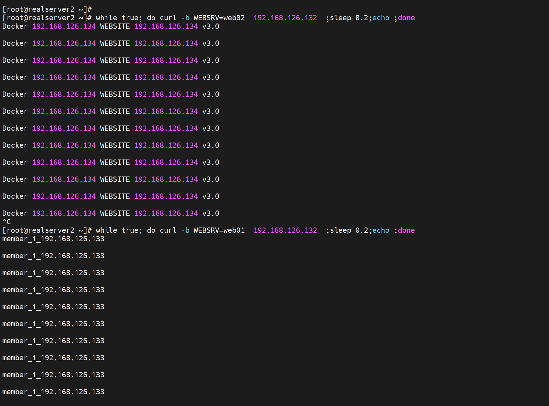Screen dimensions: 549x406
Task: Click the ^C interrupt line
Action: pos(7,222)
